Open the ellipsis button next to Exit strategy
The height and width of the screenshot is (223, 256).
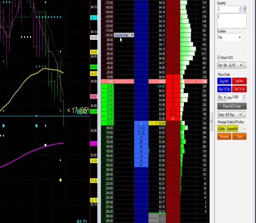245,65
